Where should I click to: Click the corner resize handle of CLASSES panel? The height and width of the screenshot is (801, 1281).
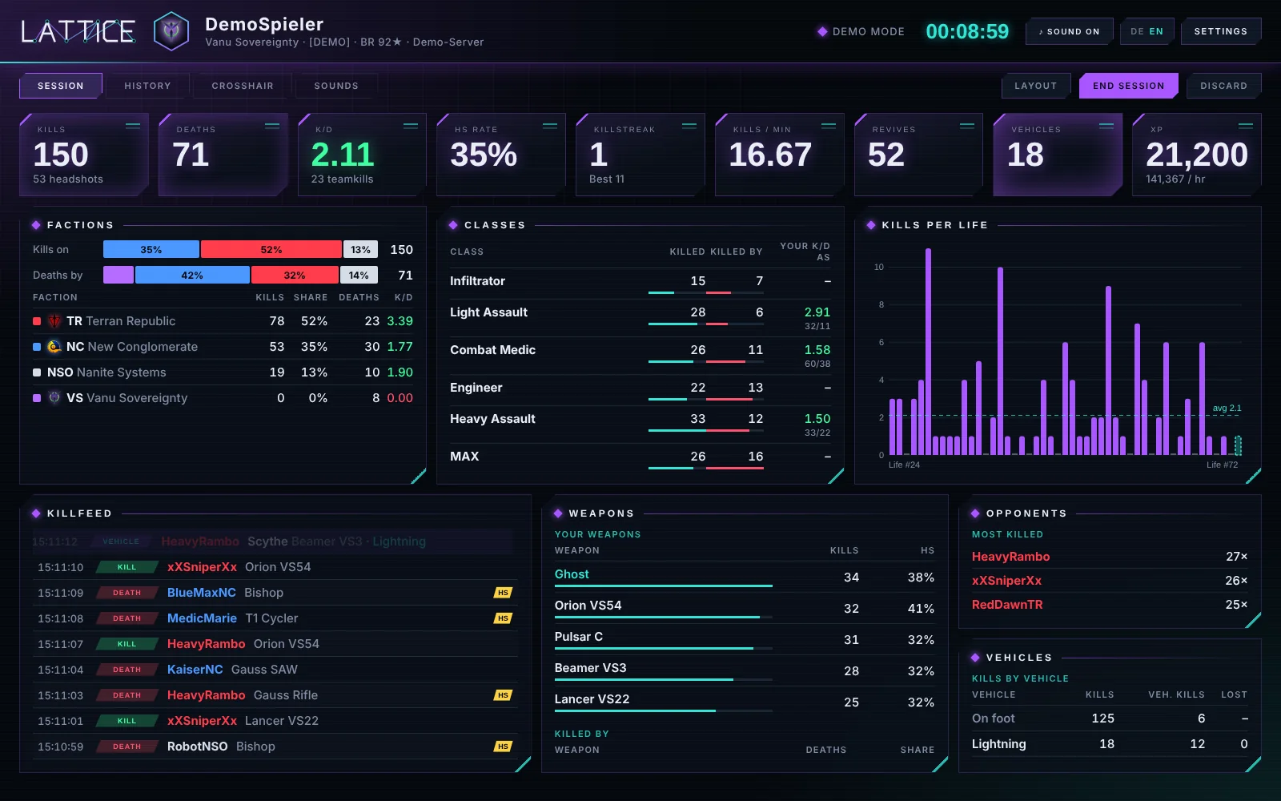837,477
